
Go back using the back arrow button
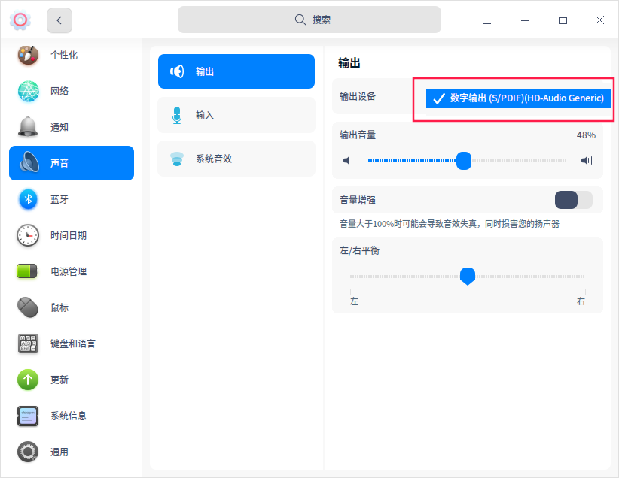click(59, 20)
